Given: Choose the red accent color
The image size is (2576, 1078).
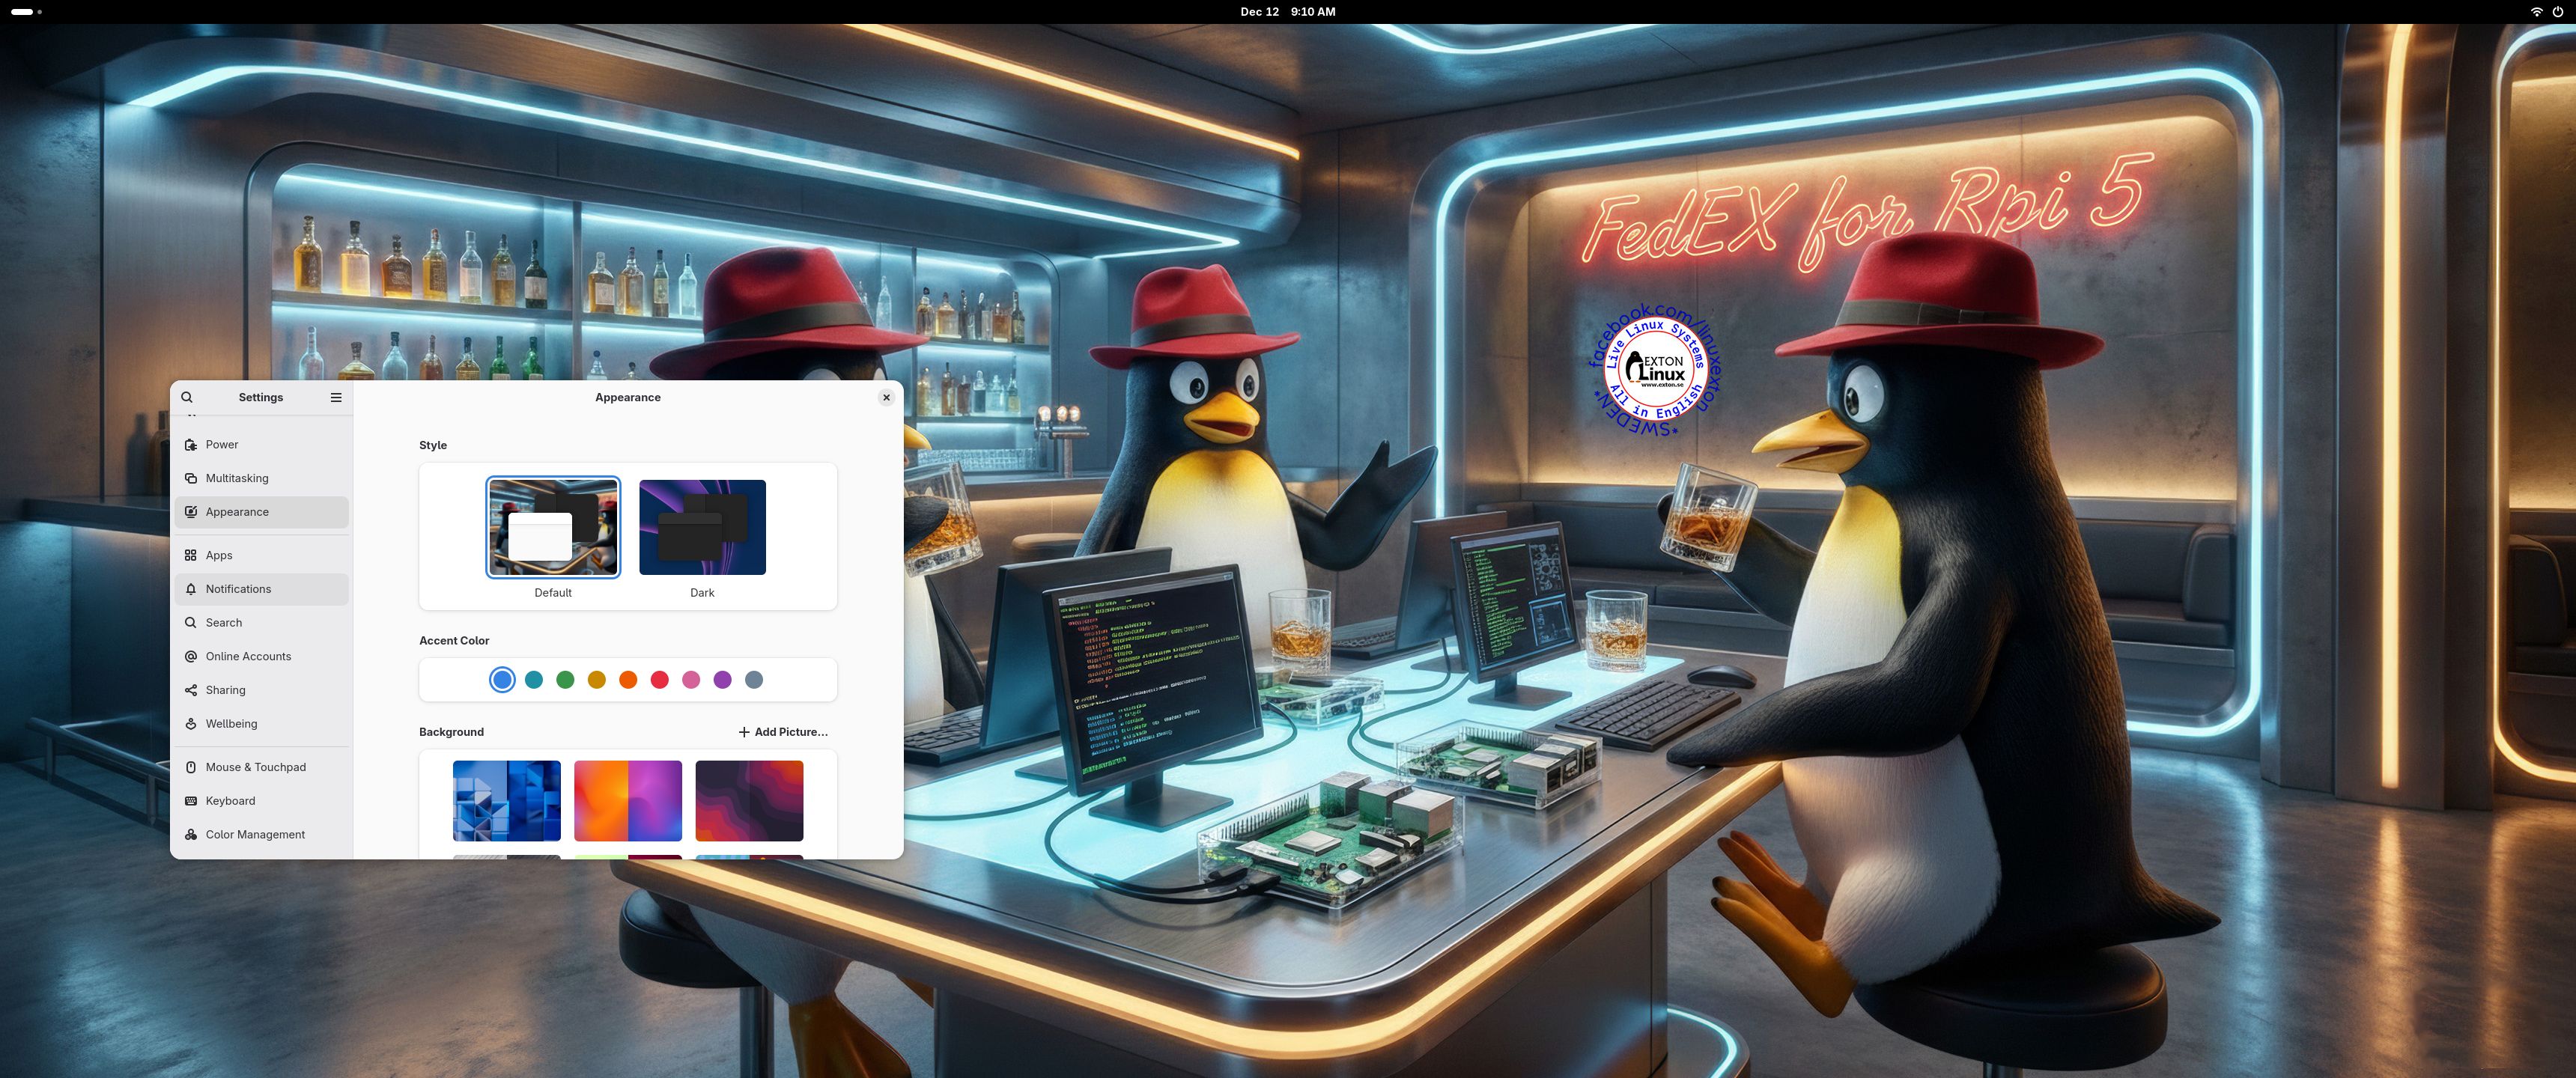Looking at the screenshot, I should [x=660, y=680].
